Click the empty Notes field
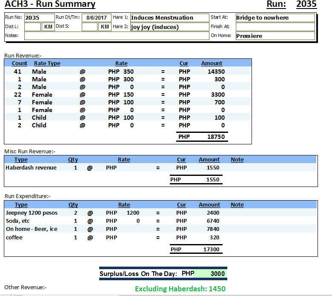Image resolution: width=332 pixels, height=296 pixels. point(117,36)
